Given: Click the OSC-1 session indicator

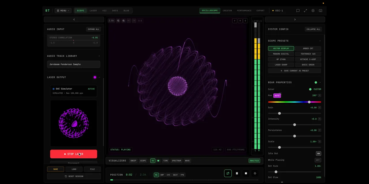Looking at the screenshot, I should pos(278,11).
